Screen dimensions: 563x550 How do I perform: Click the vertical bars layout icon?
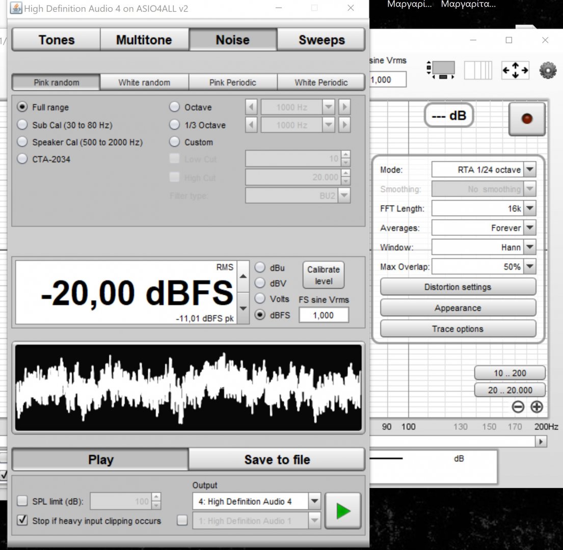478,70
